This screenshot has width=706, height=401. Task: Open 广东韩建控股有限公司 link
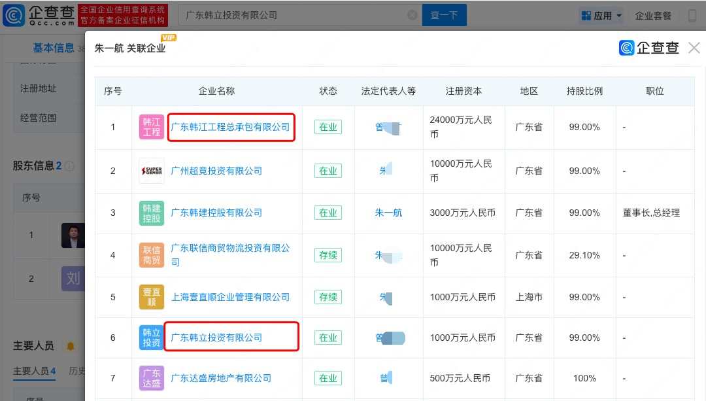point(216,213)
